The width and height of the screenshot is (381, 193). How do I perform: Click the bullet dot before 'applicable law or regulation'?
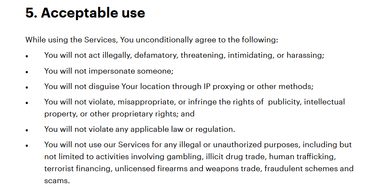(x=27, y=131)
